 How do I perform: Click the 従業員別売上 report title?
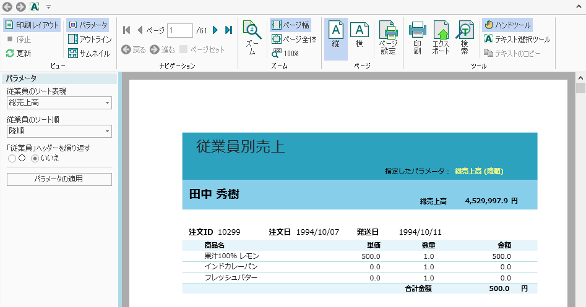coord(241,146)
